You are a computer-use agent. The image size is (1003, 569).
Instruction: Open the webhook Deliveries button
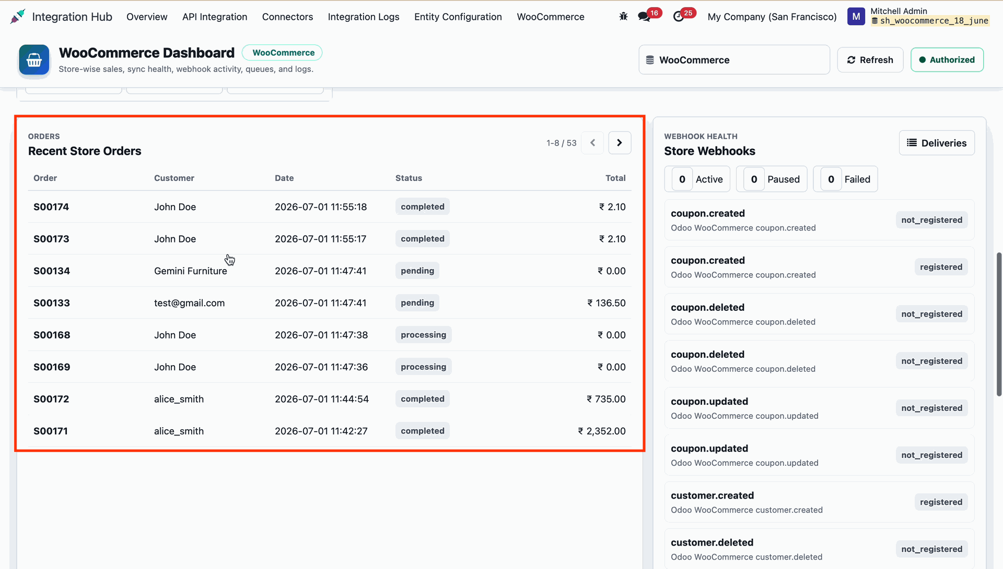click(x=937, y=143)
